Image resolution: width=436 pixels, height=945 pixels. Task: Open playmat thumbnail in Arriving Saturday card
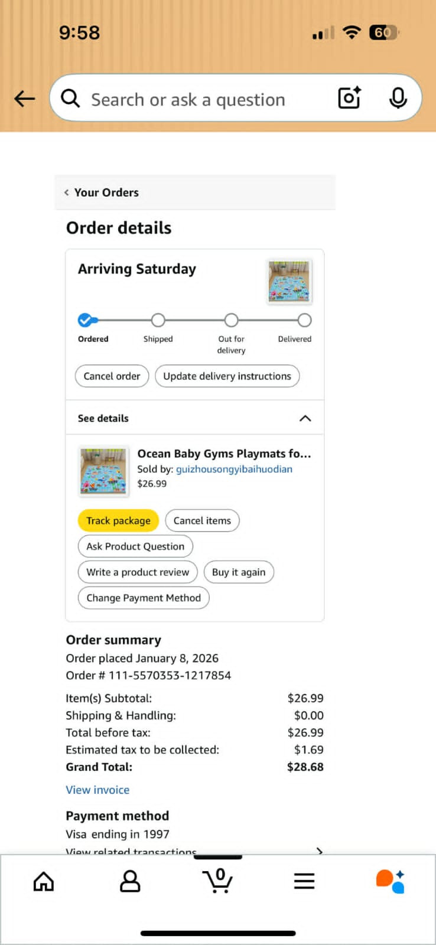pyautogui.click(x=289, y=282)
